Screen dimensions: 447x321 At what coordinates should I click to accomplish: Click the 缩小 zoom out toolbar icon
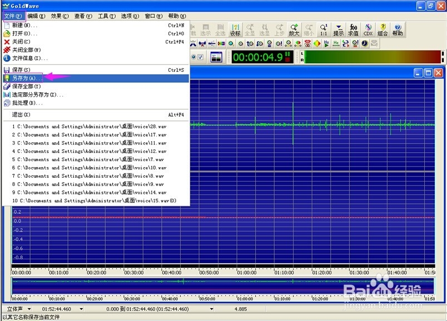click(x=309, y=30)
